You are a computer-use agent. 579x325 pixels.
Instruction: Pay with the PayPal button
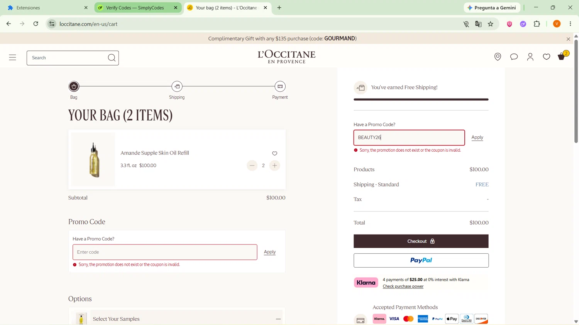[421, 260]
